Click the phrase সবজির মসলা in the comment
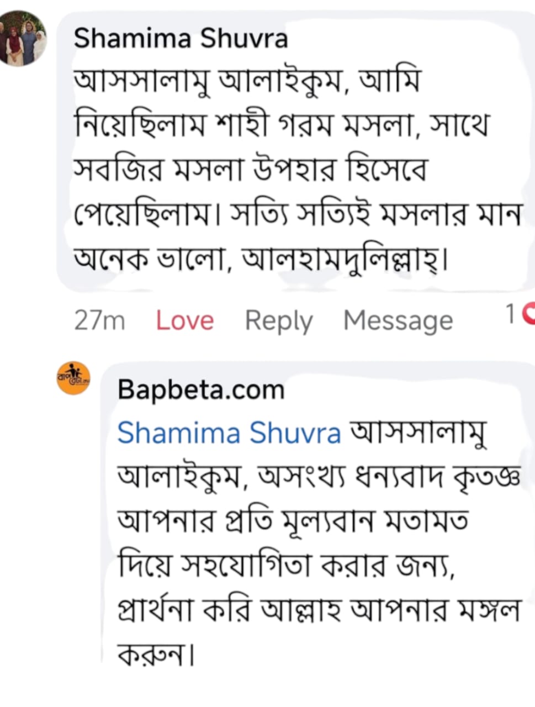 tap(160, 169)
